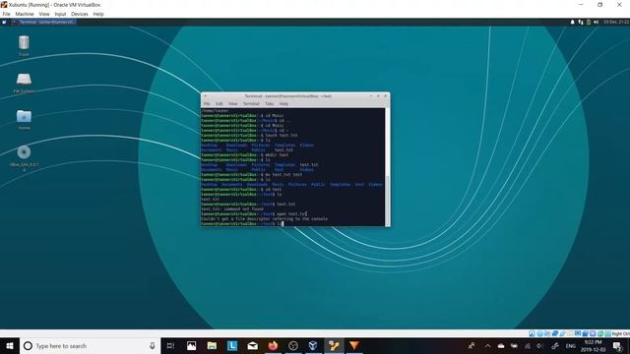Open the orange triangle app on the taskbar
This screenshot has width=630, height=354.
[354, 345]
